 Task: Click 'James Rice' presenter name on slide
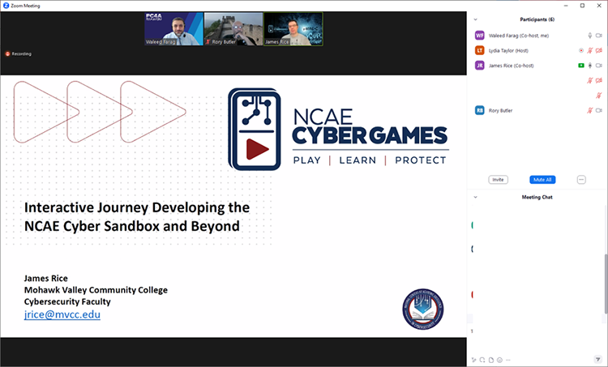pyautogui.click(x=45, y=278)
